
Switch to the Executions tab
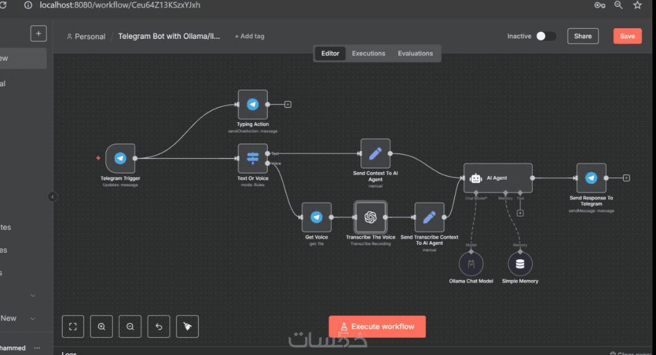click(x=369, y=54)
